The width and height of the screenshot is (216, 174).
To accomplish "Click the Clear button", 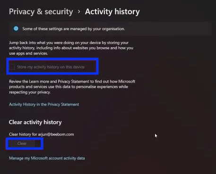I will 22,143.
